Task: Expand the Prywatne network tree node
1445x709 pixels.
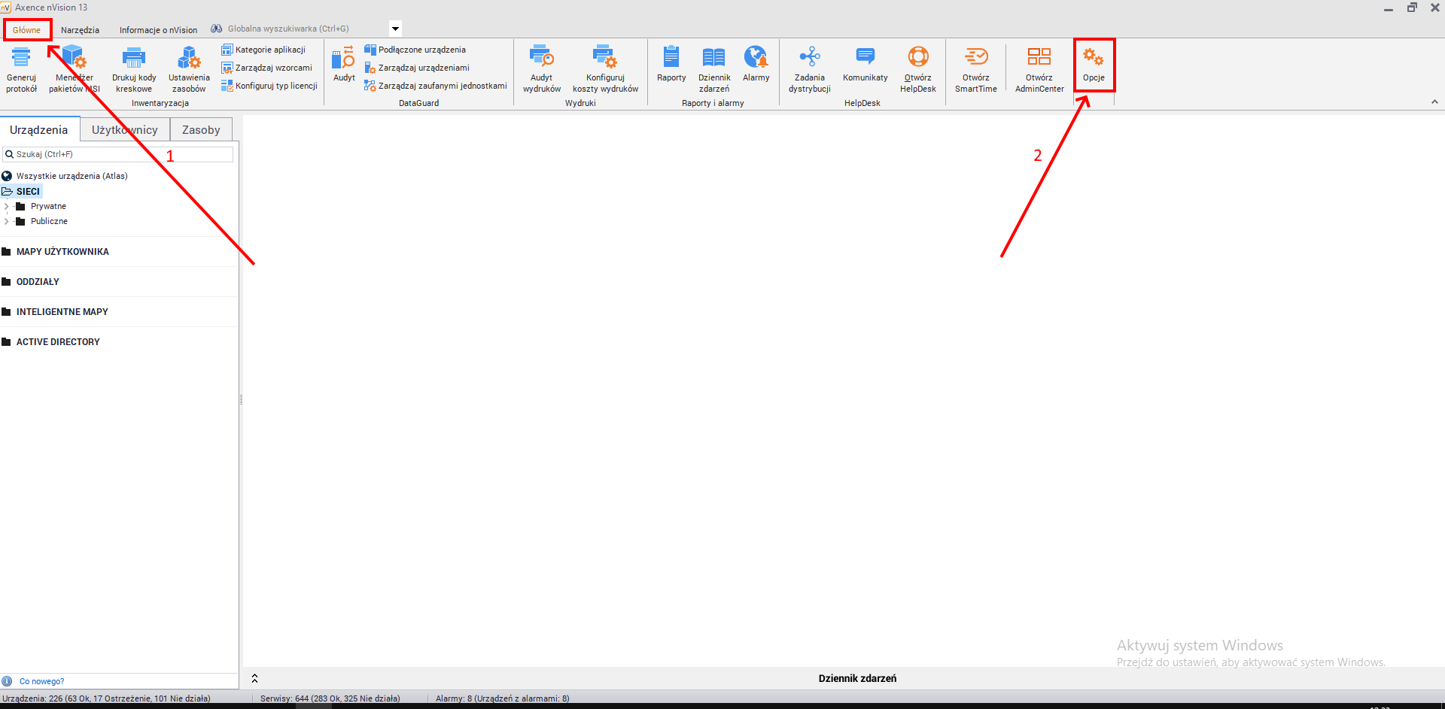Action: 7,206
